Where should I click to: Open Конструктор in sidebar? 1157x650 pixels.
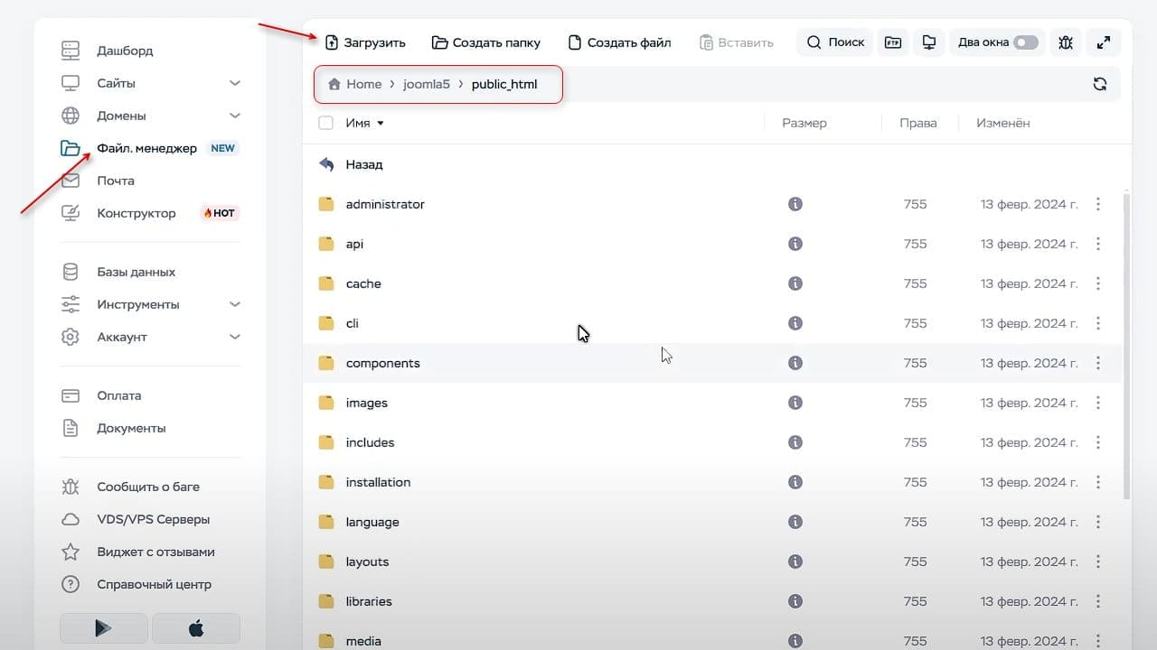[x=136, y=213]
